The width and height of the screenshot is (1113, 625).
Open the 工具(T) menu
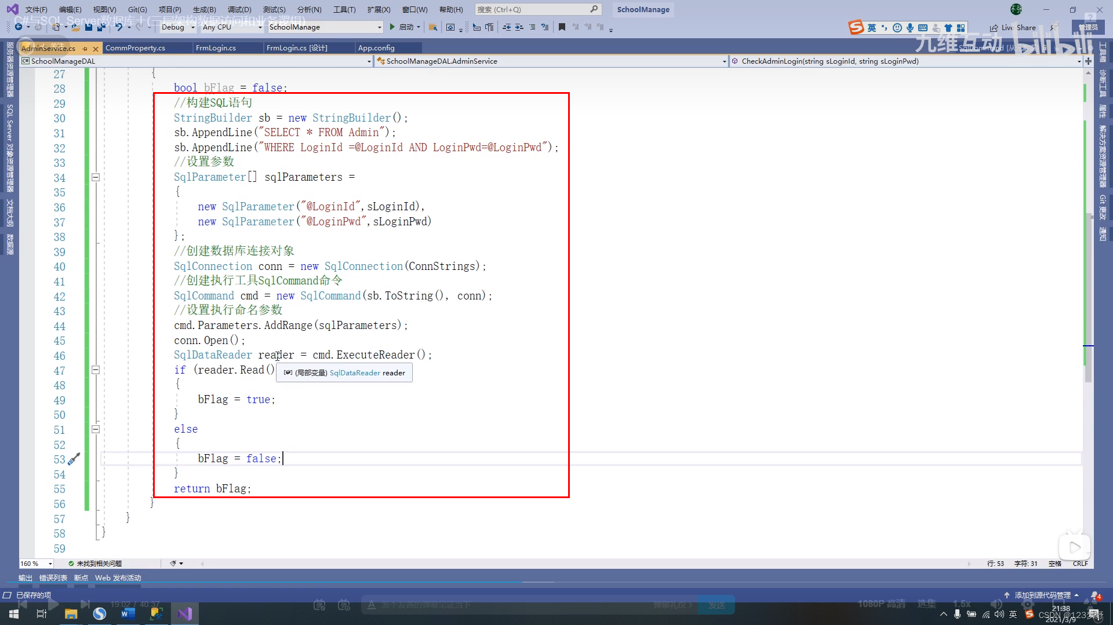tap(344, 9)
